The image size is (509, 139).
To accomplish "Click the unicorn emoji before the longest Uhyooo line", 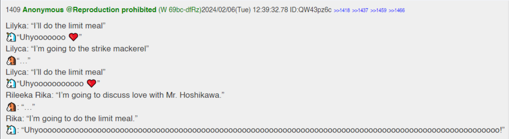I will pyautogui.click(x=11, y=130).
